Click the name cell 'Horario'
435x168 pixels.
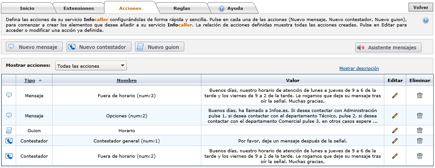point(126,130)
